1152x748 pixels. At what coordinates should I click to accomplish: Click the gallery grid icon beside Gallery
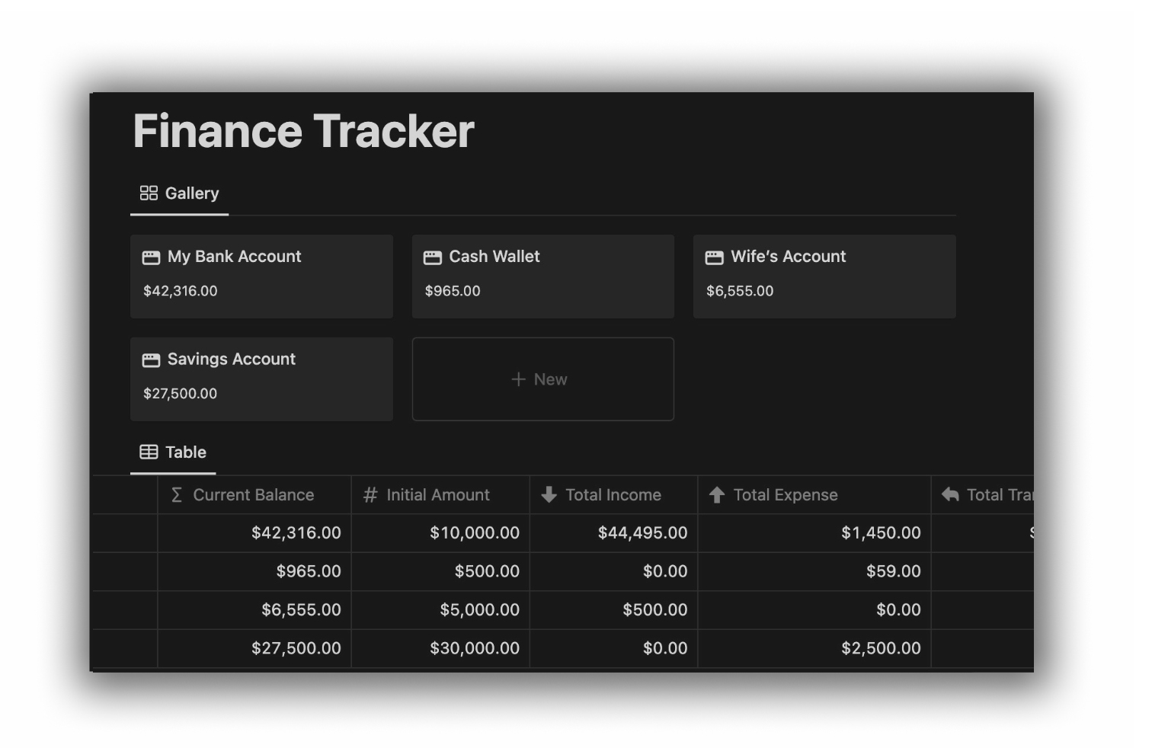[149, 192]
